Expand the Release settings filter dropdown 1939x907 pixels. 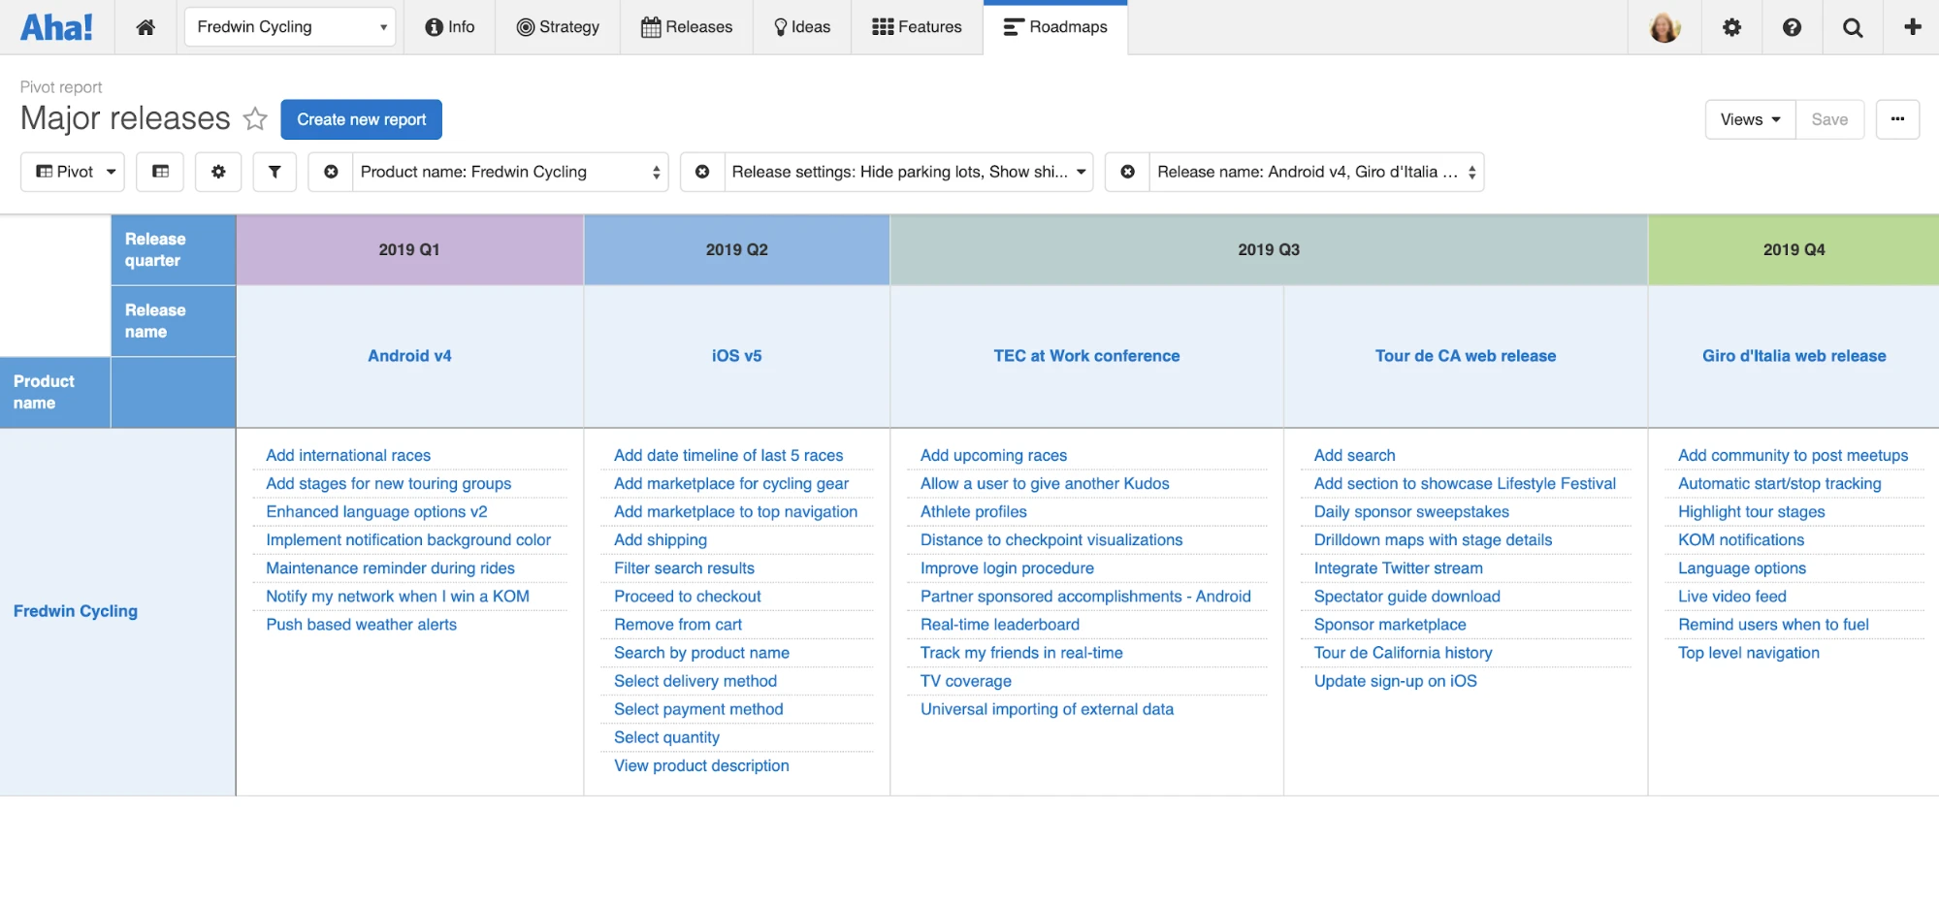[x=908, y=172]
